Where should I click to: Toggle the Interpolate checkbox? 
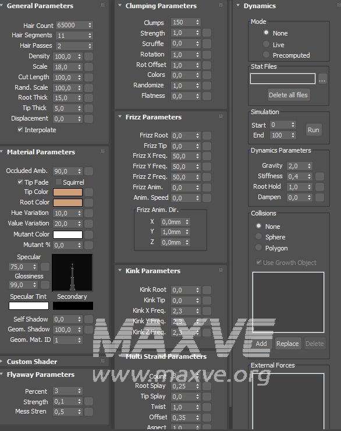(20, 129)
